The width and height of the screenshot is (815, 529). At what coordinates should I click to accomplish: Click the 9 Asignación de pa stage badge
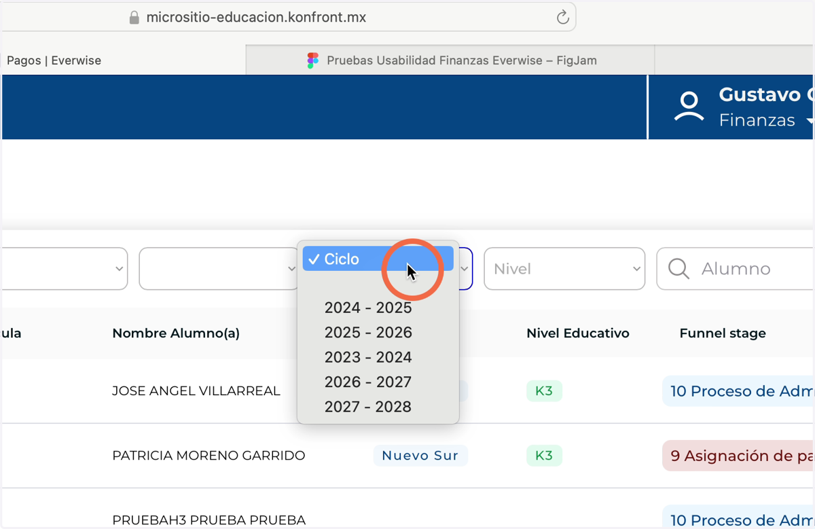pos(738,456)
